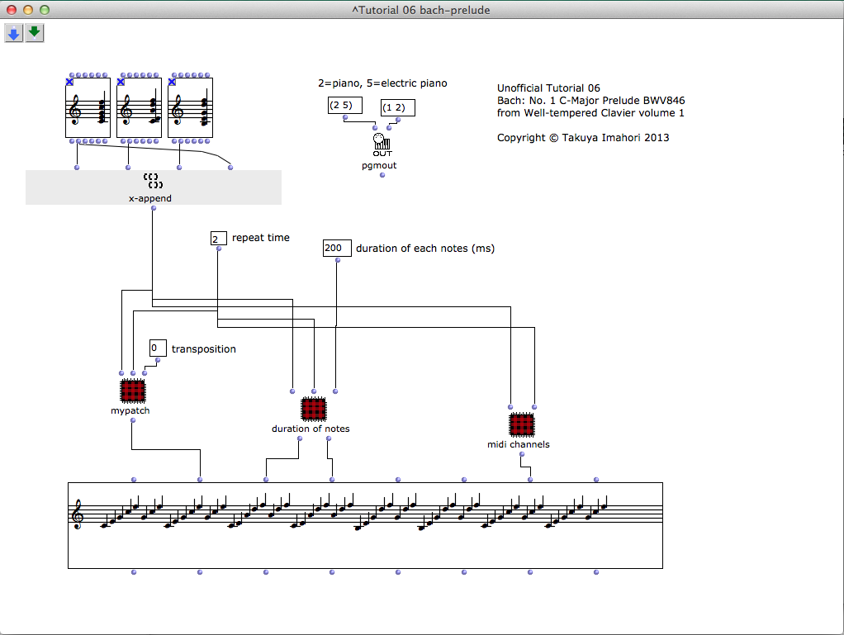Toggle the lock on the first chord box

(70, 82)
